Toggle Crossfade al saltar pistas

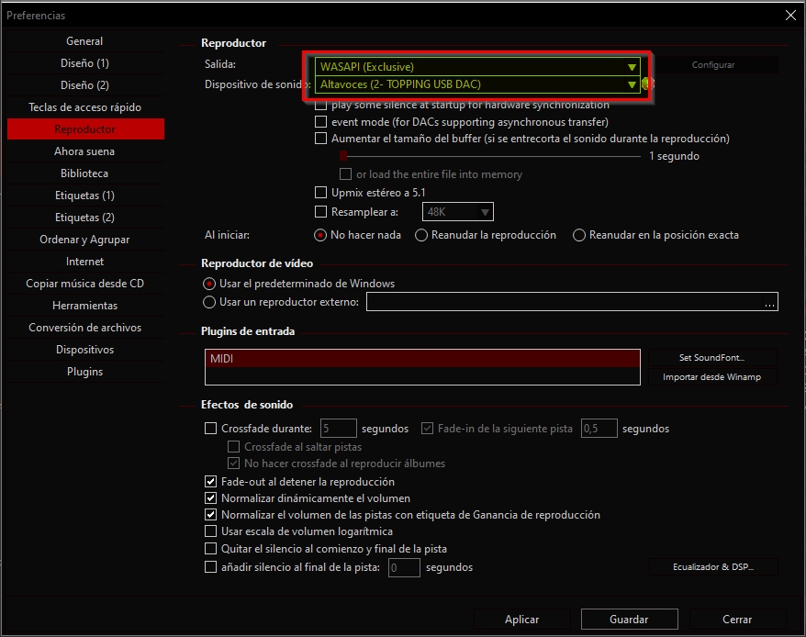point(234,447)
